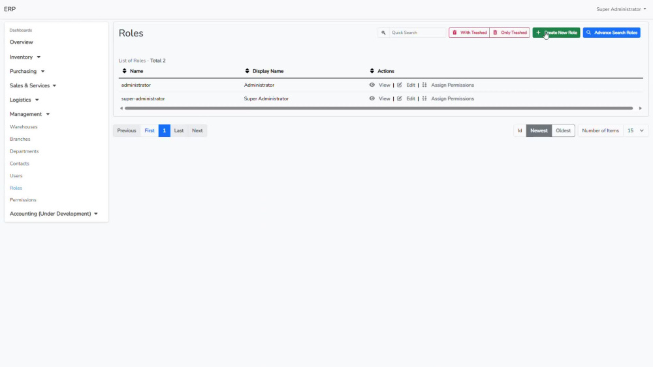Focus the Quick Search input field
653x367 pixels.
point(417,33)
